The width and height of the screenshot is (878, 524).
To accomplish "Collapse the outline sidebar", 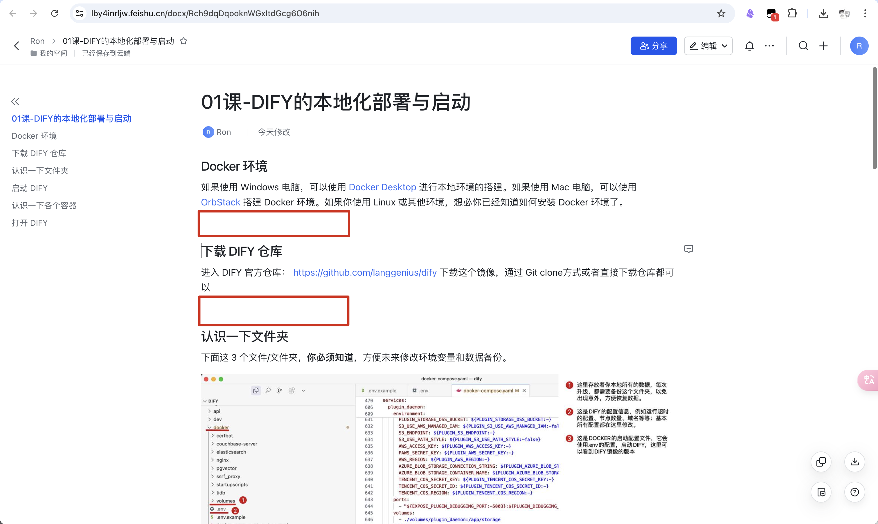I will point(15,102).
